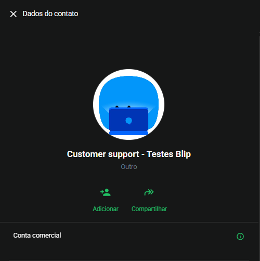Image resolution: width=260 pixels, height=261 pixels.
Task: Click the Dados do contato header title
Action: click(50, 14)
